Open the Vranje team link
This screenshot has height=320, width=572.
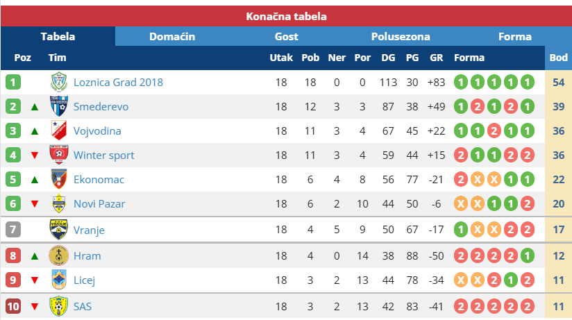point(89,230)
